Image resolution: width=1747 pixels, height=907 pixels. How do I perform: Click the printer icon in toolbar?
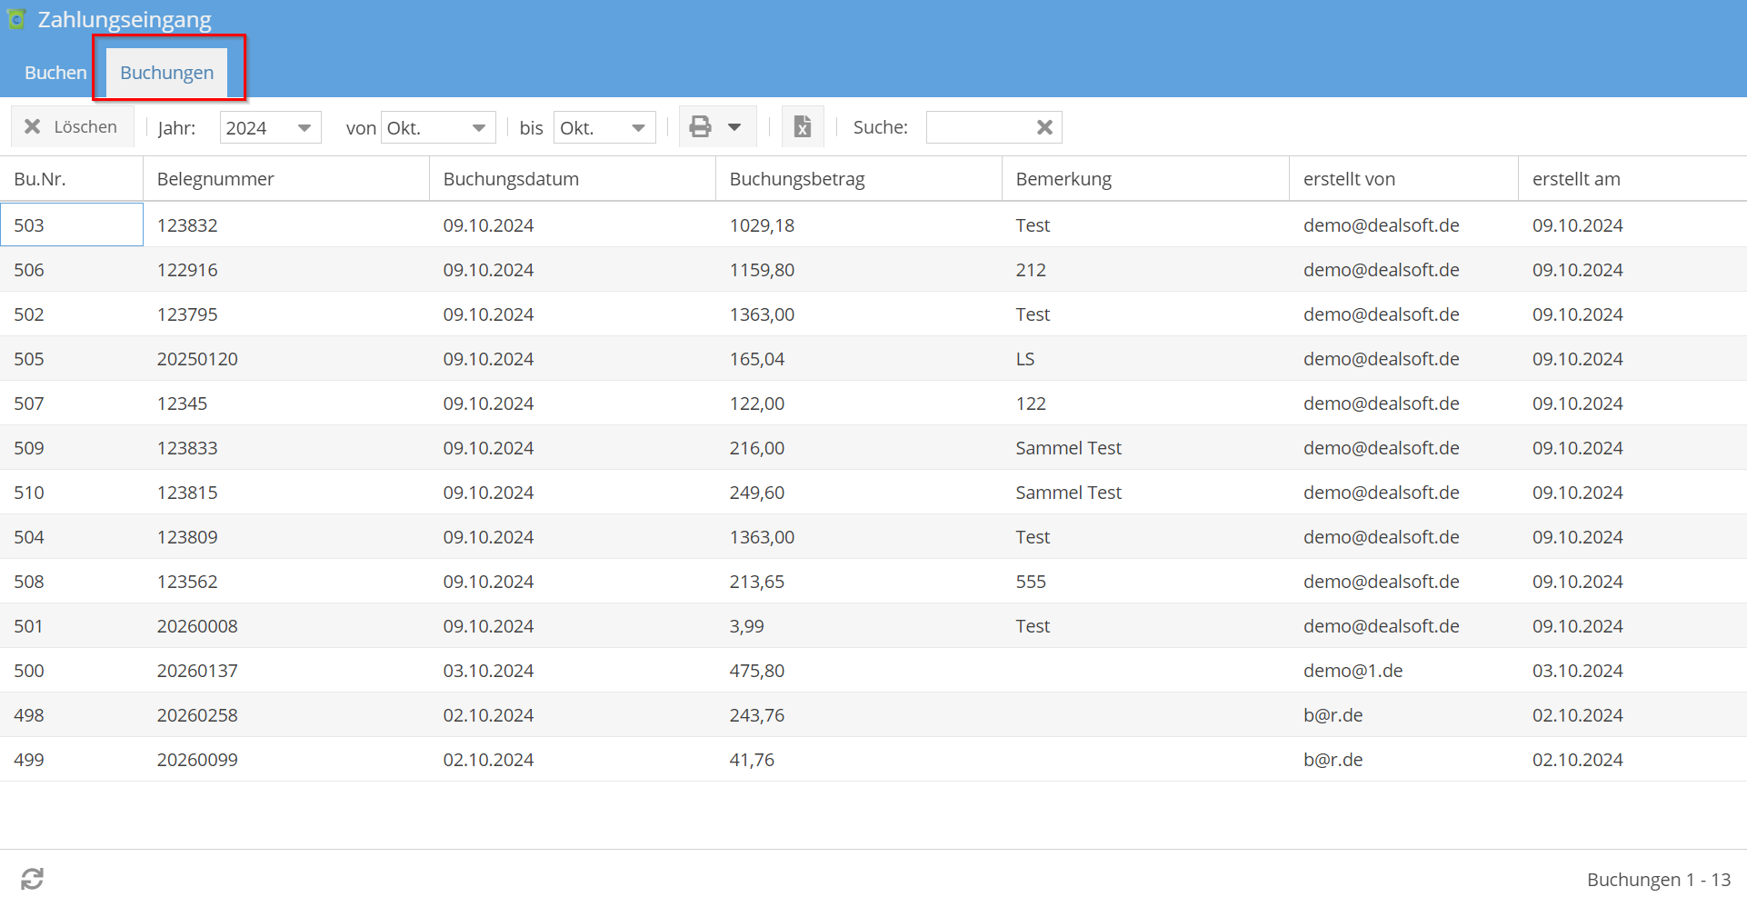tap(700, 127)
